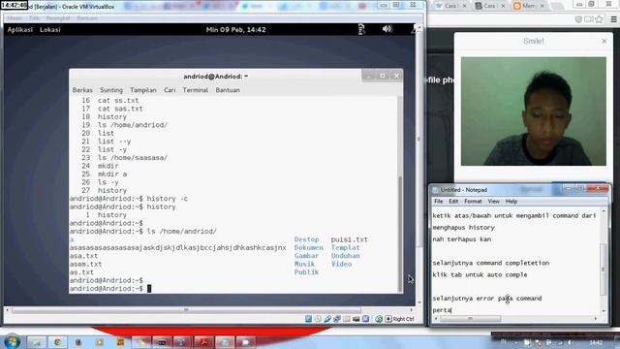Click the Musik folder name in terminal output
620x349 pixels.
[304, 264]
